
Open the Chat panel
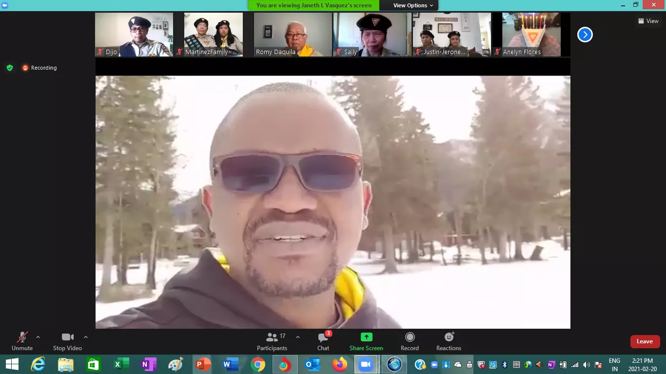point(323,341)
